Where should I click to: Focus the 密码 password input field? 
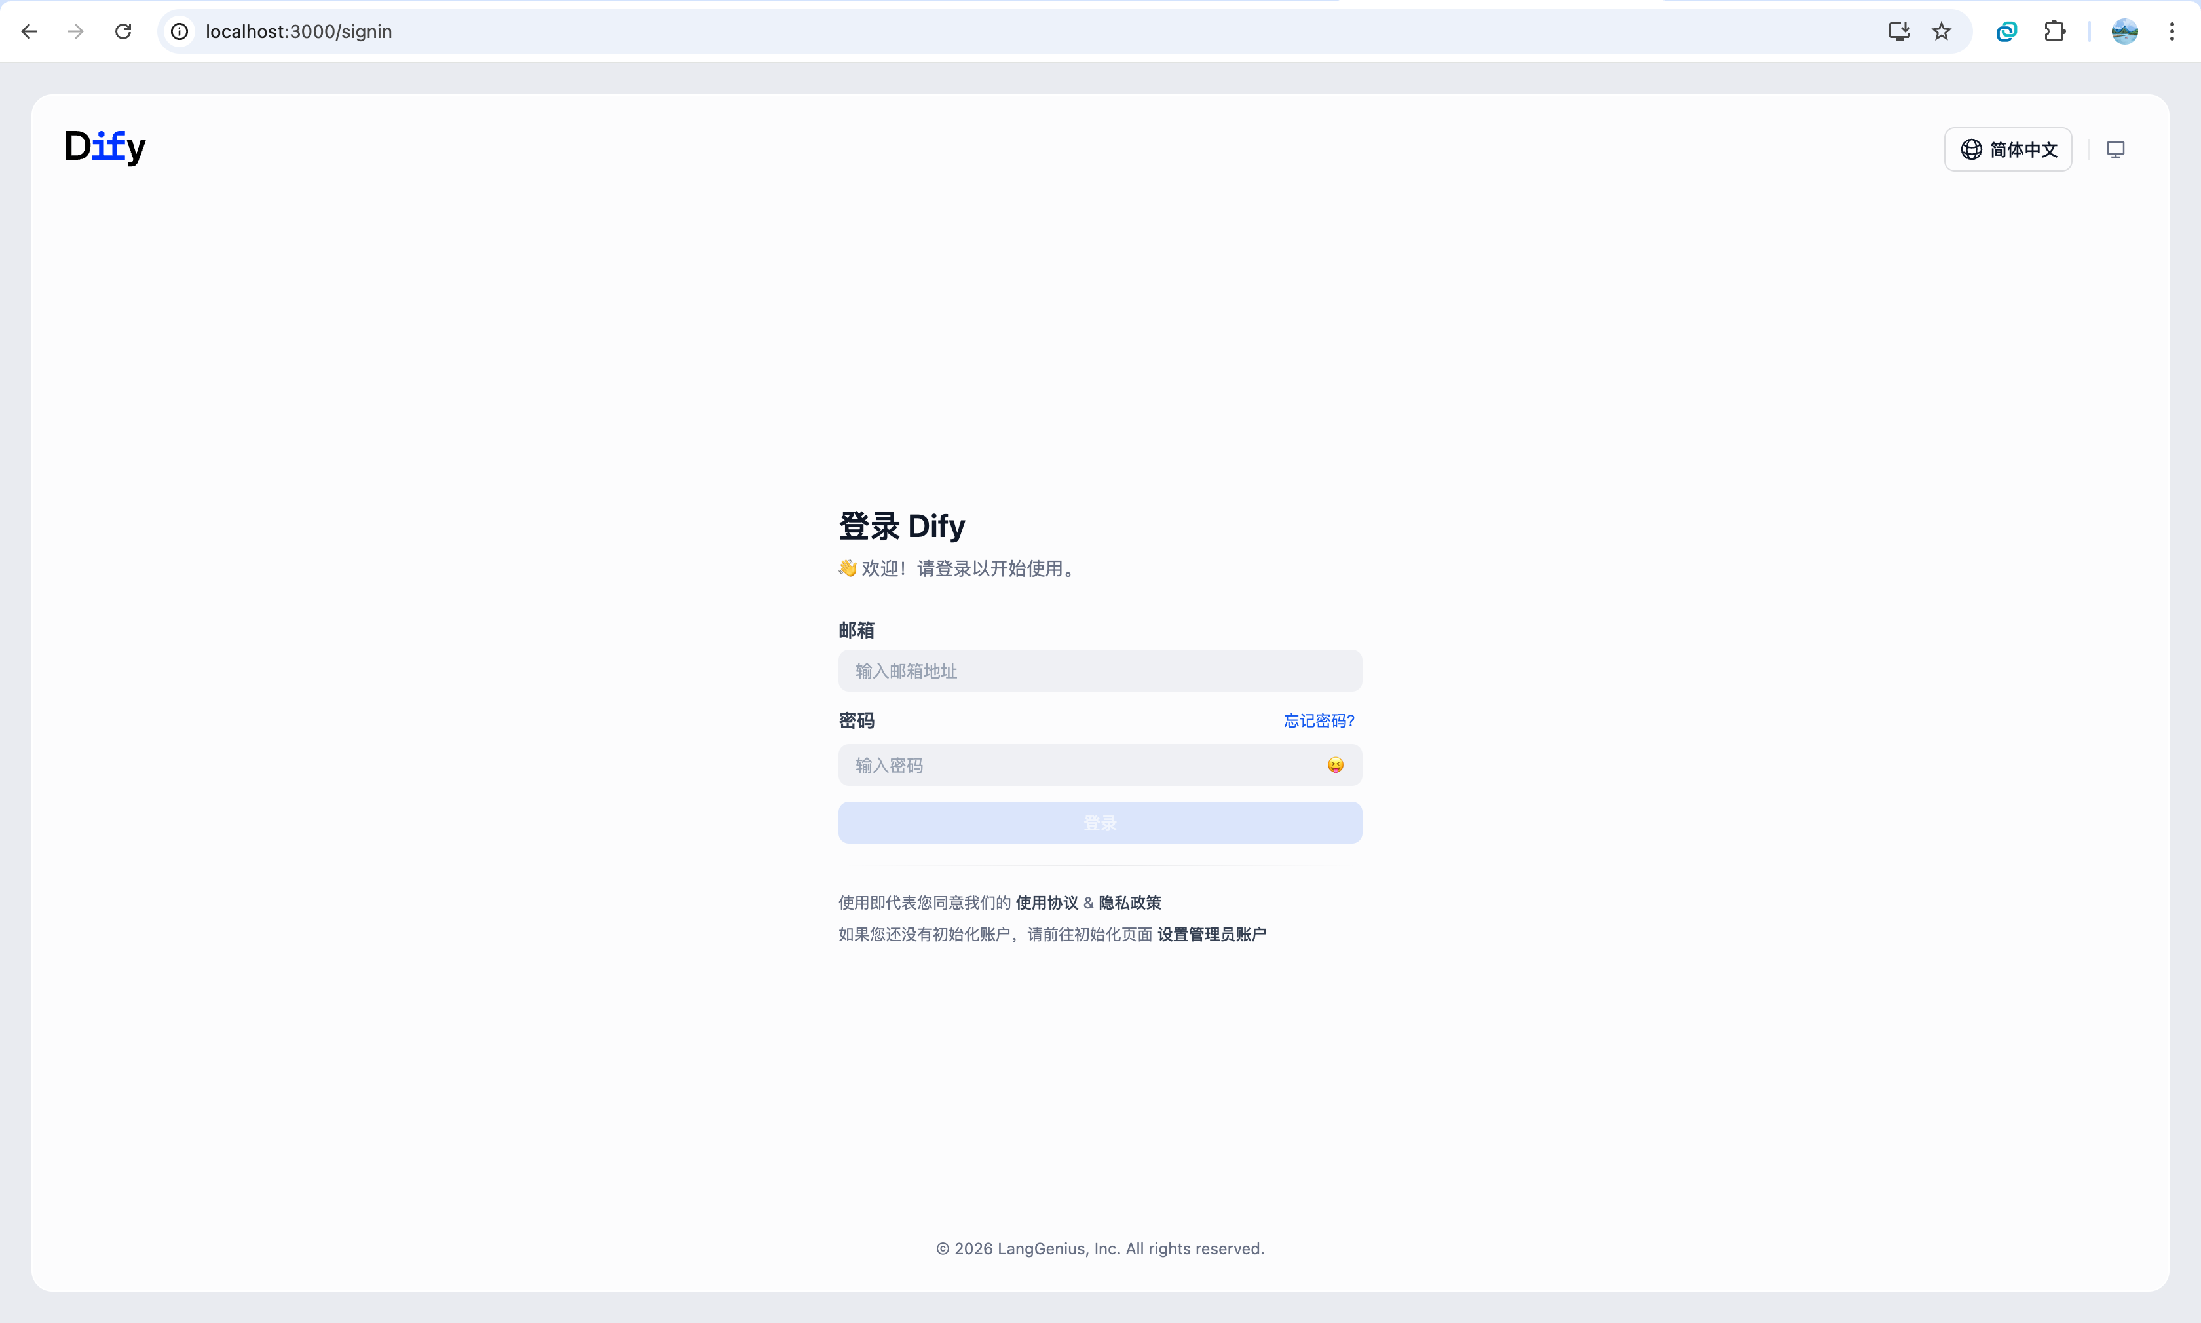1070,766
